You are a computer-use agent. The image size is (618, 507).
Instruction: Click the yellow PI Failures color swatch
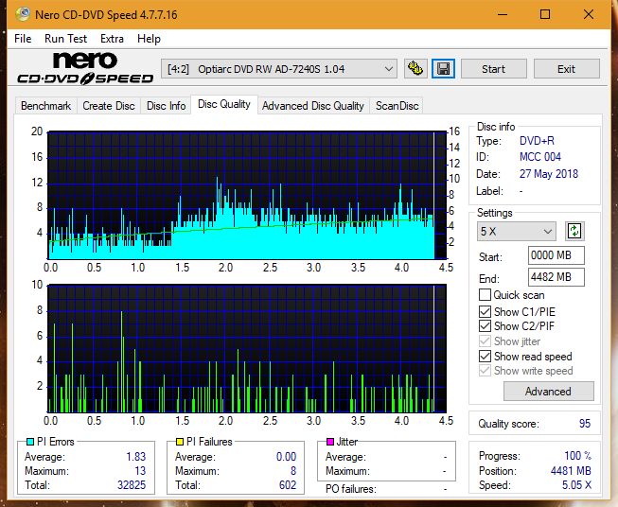coord(180,442)
